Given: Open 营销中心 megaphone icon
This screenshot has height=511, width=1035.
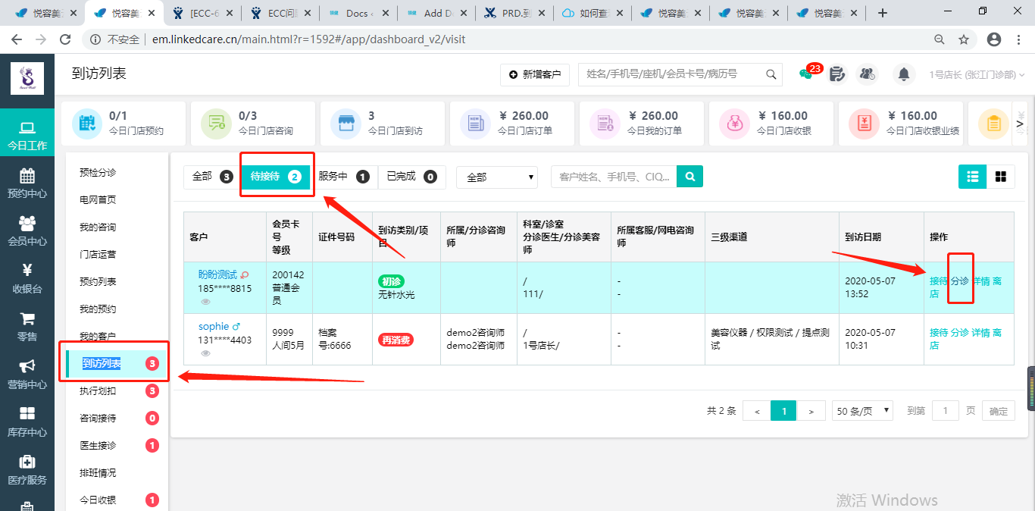Looking at the screenshot, I should 27,366.
